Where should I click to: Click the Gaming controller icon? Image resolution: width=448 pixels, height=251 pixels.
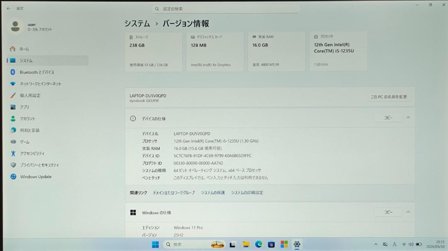coord(13,142)
